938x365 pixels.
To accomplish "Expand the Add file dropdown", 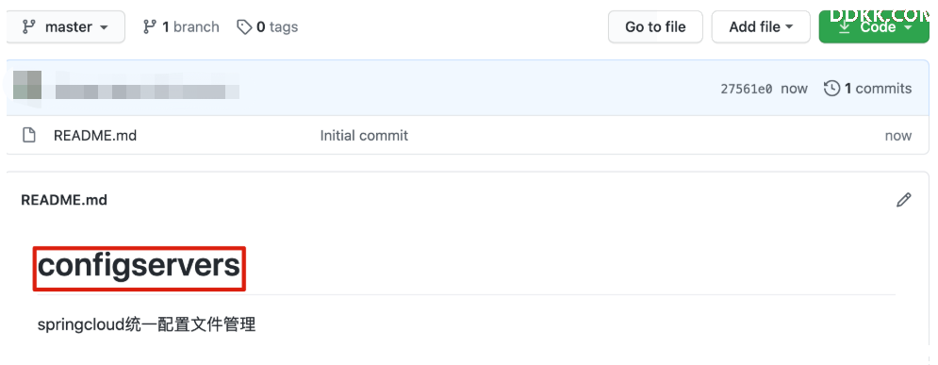I will (761, 27).
